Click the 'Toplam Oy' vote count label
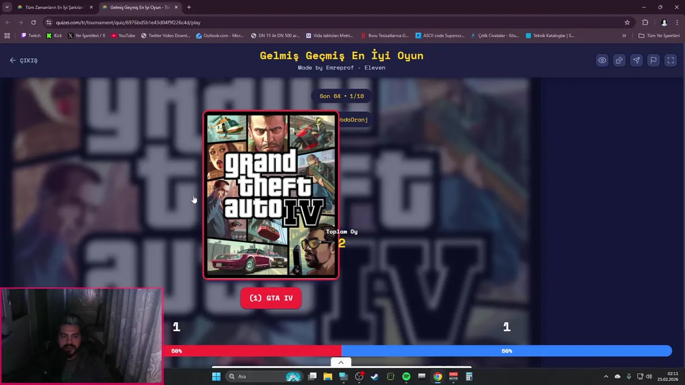685x385 pixels. (x=341, y=232)
